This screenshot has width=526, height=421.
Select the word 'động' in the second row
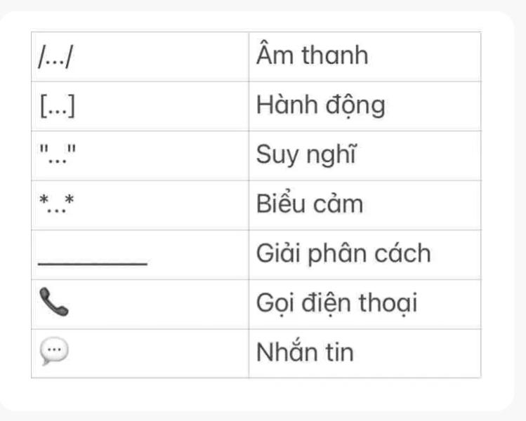[357, 107]
